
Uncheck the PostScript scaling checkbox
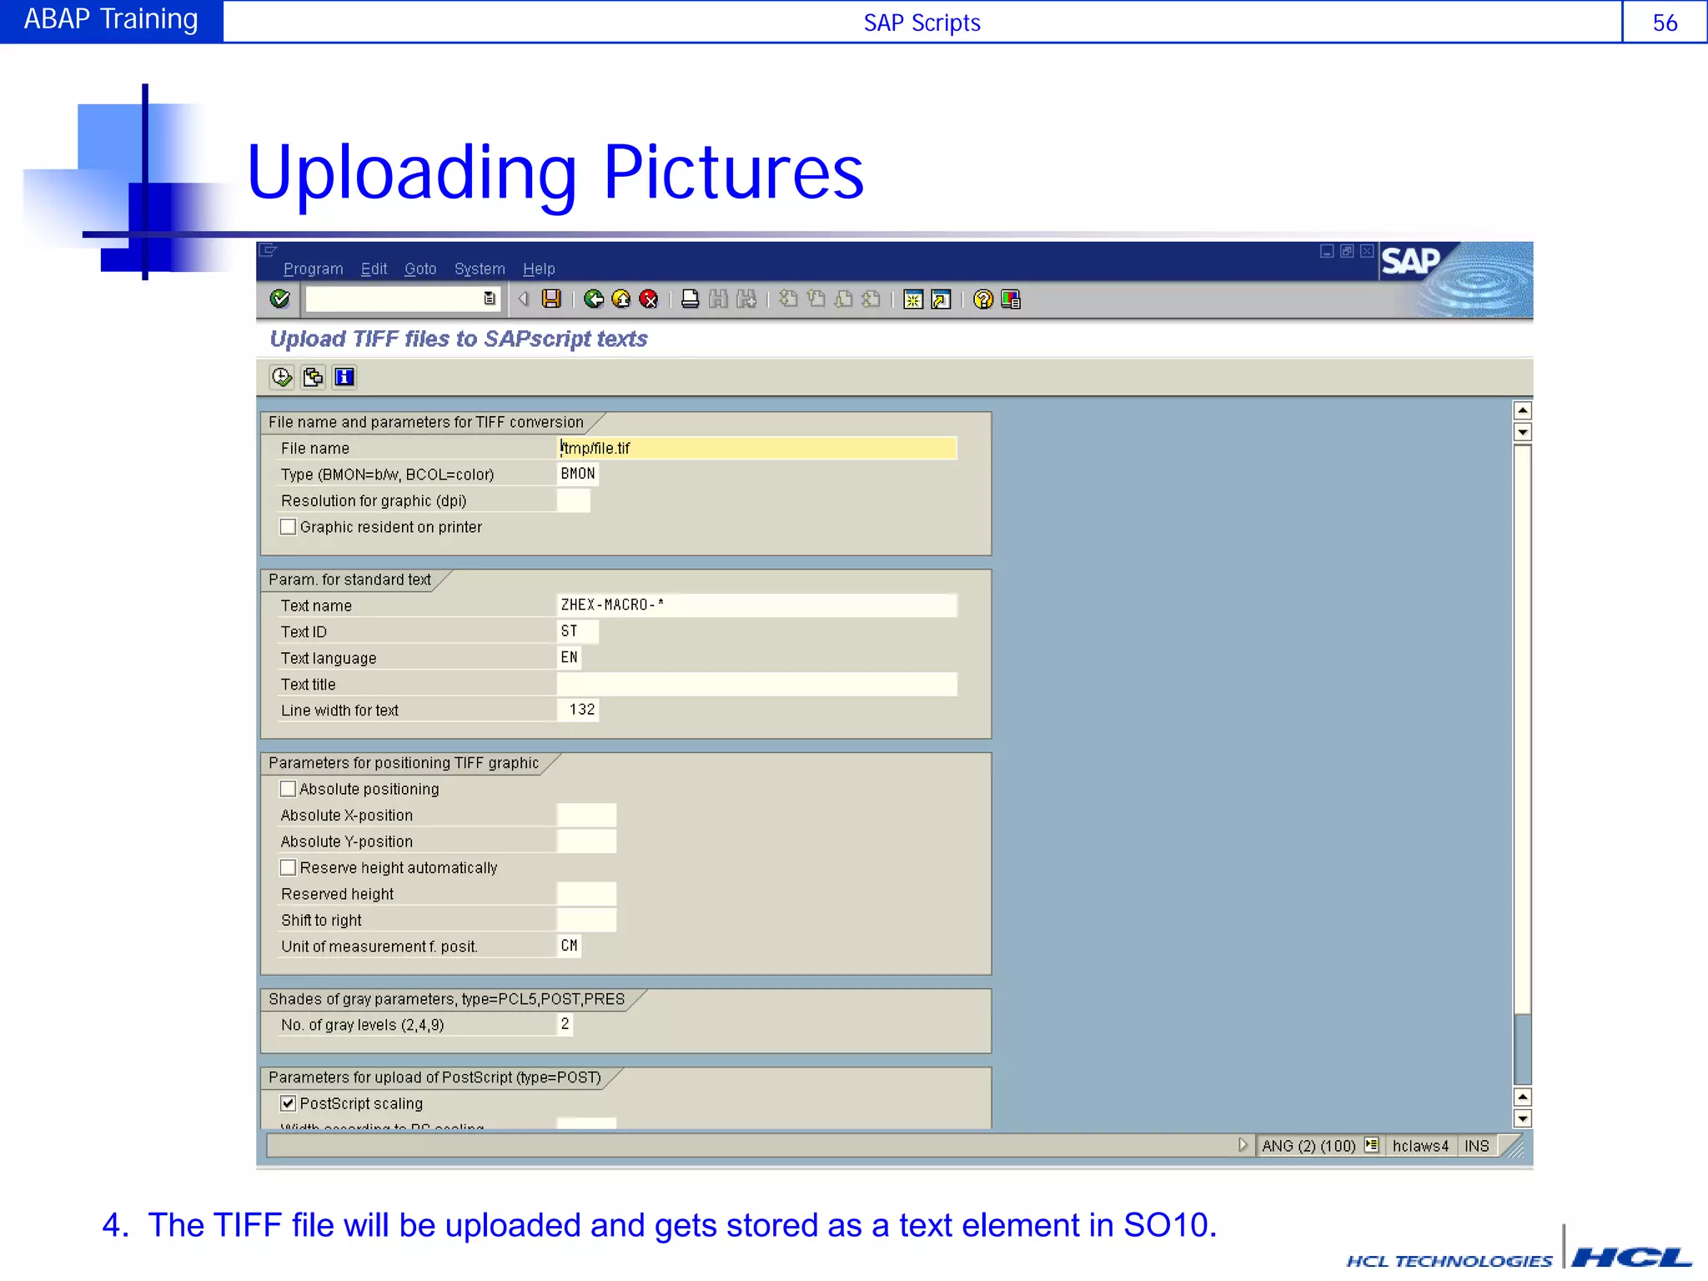click(288, 1103)
